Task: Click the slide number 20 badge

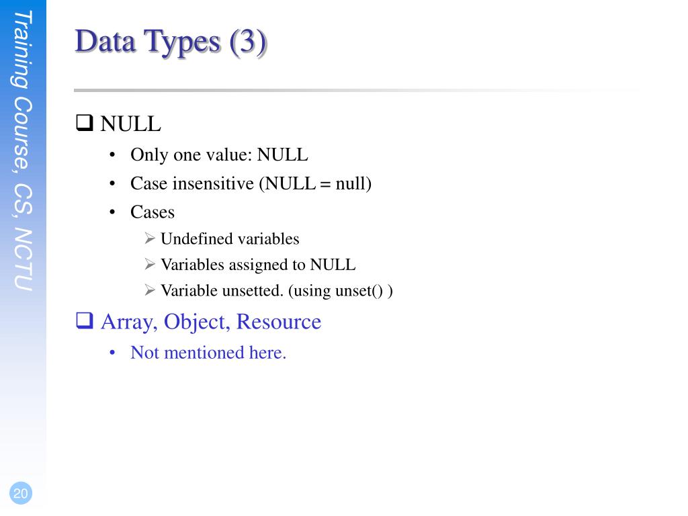Action: click(21, 493)
